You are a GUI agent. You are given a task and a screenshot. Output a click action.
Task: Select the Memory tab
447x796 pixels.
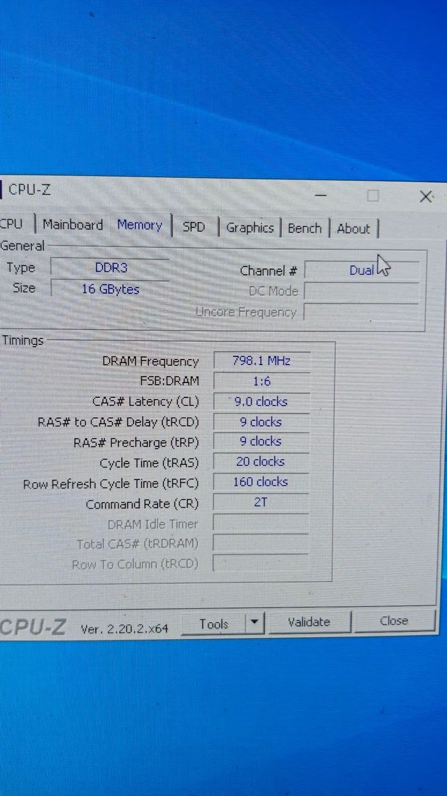pos(140,225)
